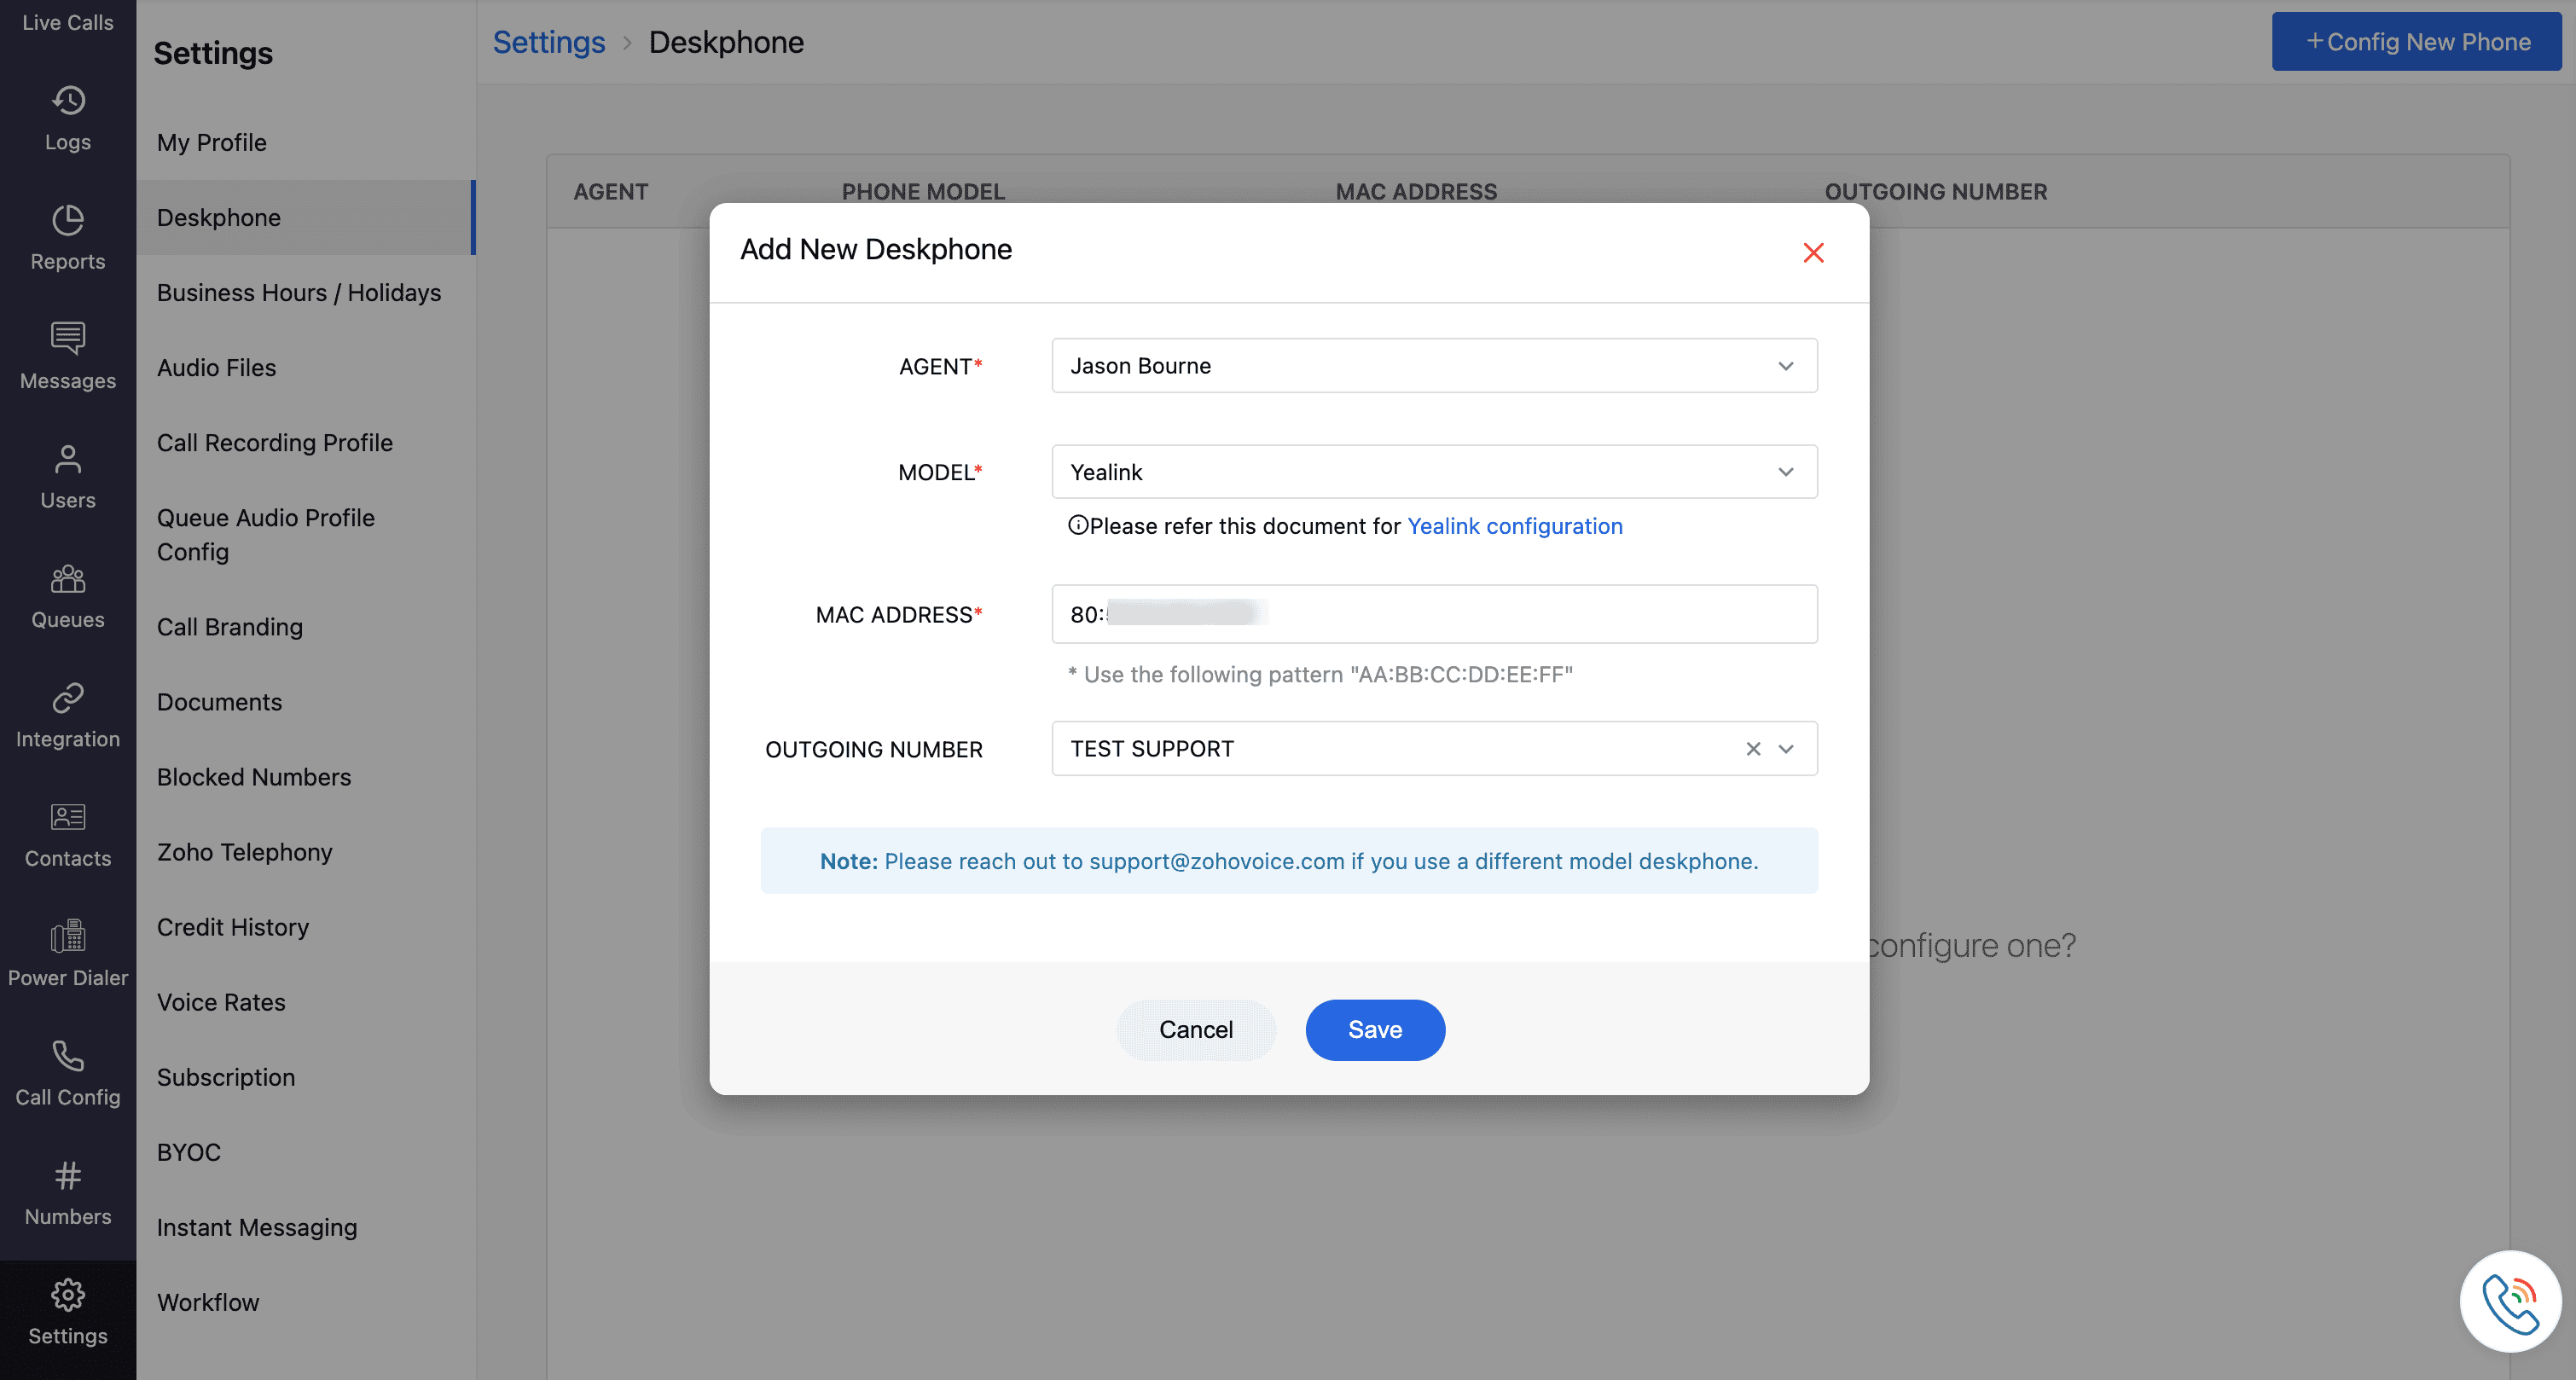2576x1380 pixels.
Task: Open the Yealink configuration link
Action: (1514, 526)
